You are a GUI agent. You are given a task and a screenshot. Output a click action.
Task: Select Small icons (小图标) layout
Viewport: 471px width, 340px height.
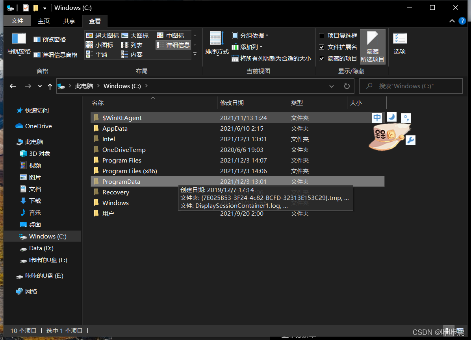tap(100, 45)
